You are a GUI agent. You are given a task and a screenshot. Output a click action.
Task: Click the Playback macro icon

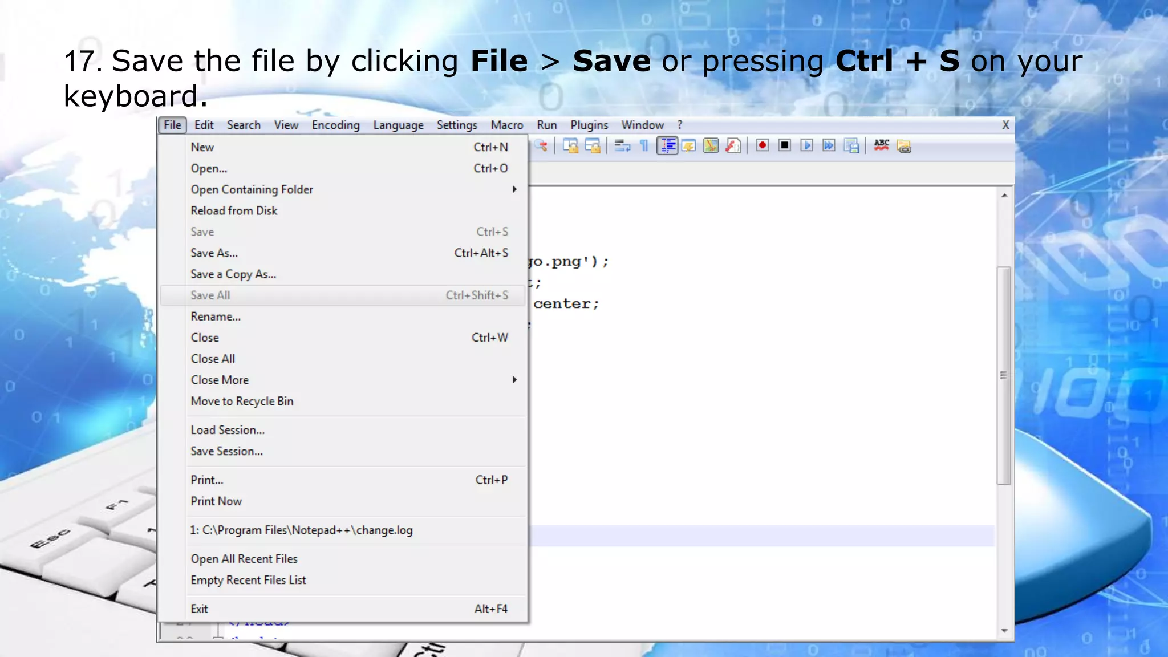point(806,146)
